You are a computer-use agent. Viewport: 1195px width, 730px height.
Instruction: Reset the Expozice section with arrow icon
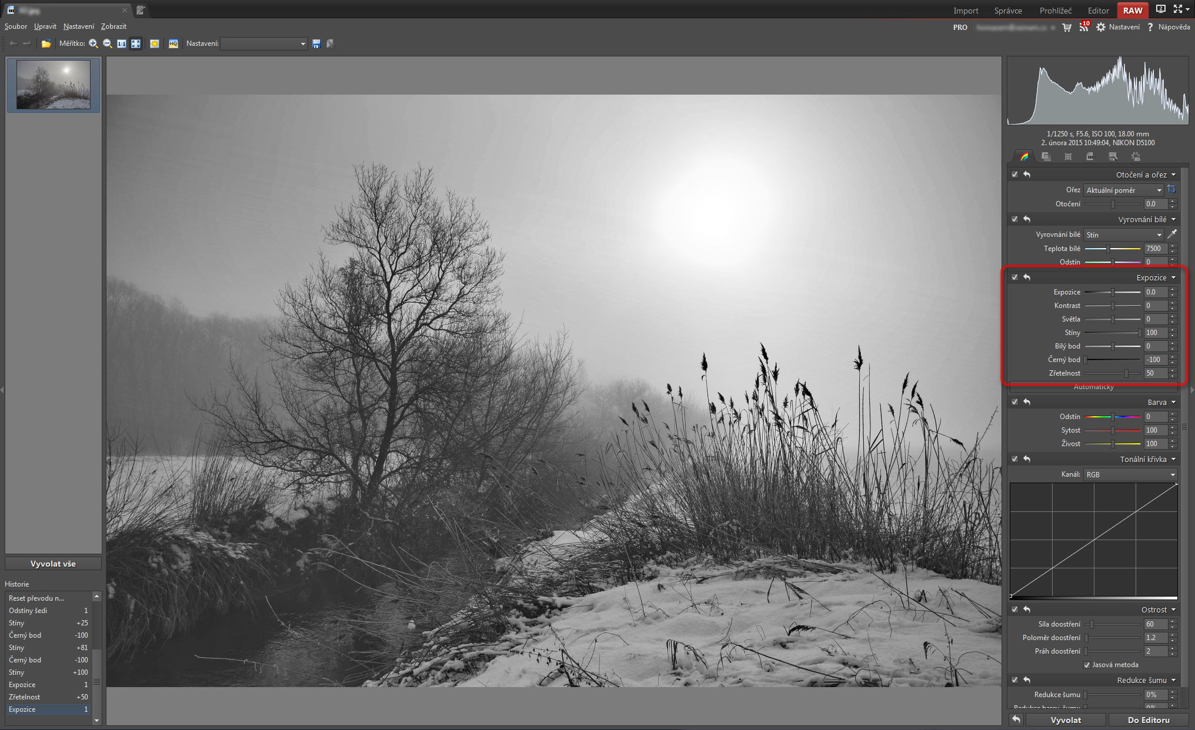(x=1027, y=277)
